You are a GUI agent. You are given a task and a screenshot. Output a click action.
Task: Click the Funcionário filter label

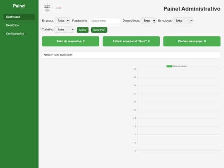80,21
